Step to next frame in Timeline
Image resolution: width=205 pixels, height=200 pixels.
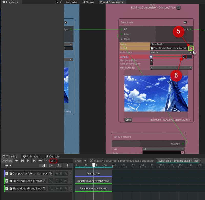pos(34,161)
